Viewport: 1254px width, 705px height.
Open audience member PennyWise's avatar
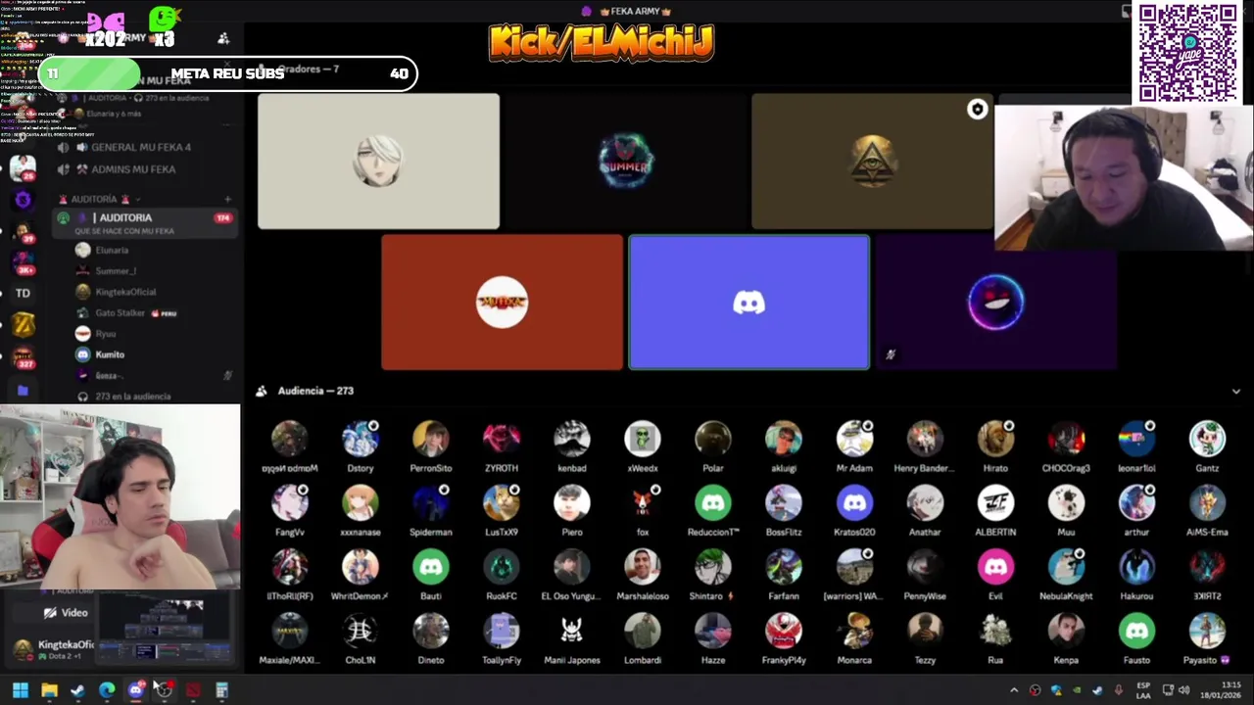click(x=925, y=567)
